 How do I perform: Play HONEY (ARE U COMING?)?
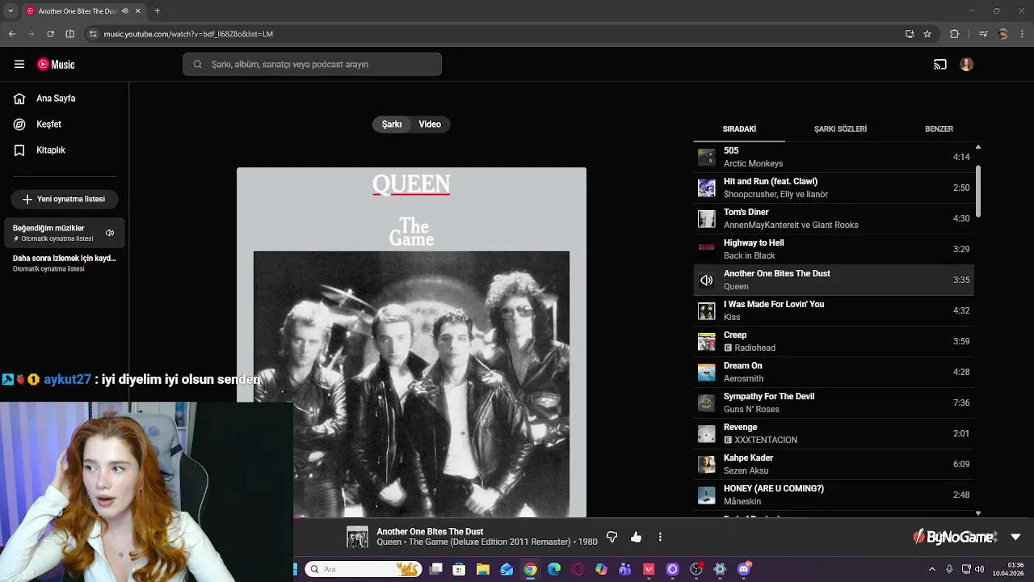point(834,495)
